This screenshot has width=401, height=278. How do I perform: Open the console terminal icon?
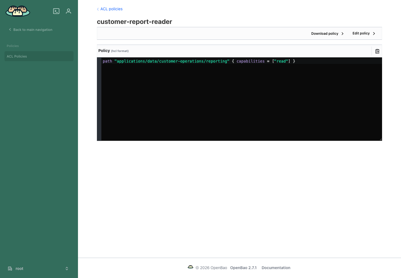(56, 11)
